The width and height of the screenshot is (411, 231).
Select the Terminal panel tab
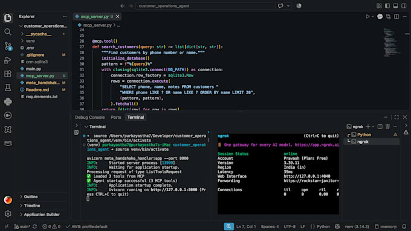tap(135, 117)
